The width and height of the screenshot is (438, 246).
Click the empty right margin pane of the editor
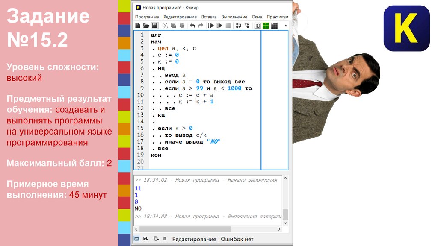pyautogui.click(x=275, y=100)
